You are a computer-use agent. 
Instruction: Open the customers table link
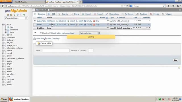tap(41, 21)
